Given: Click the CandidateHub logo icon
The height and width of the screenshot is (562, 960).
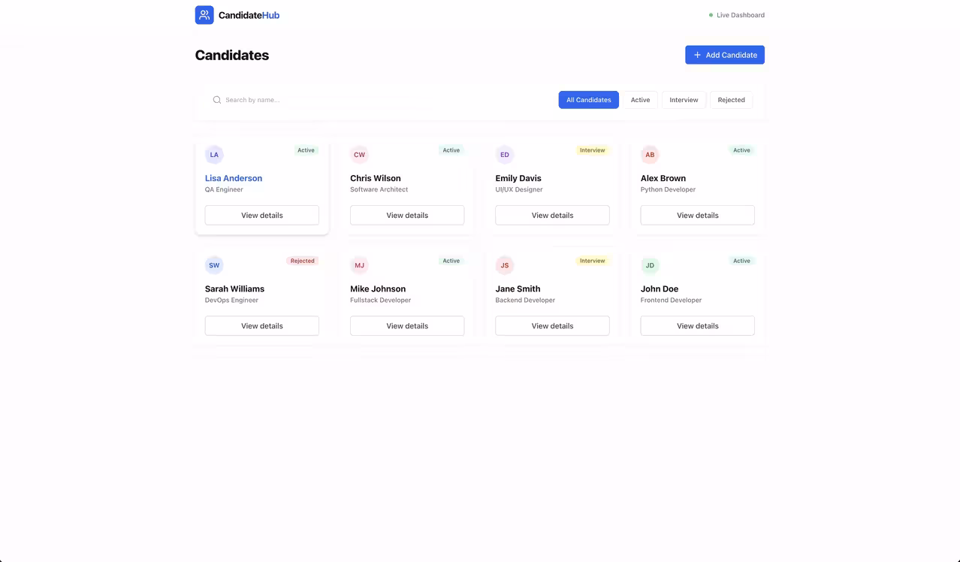Looking at the screenshot, I should point(204,14).
